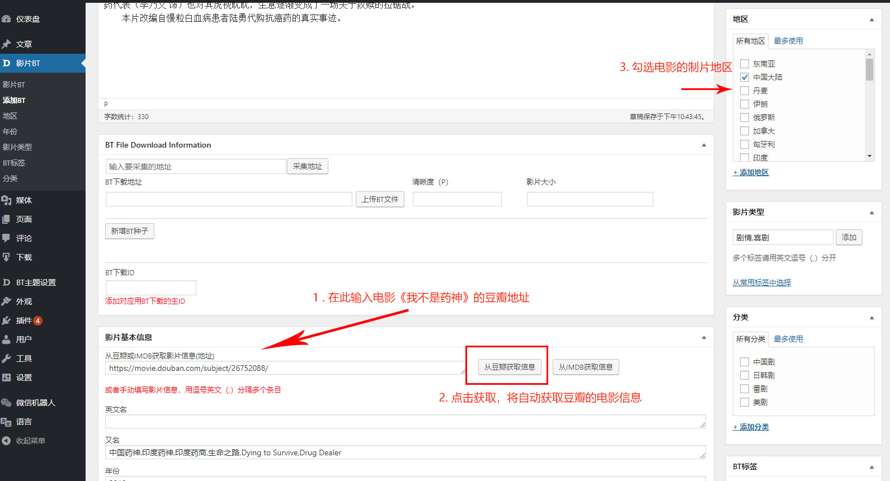890x481 pixels.
Task: Switch to 所有地区 tab
Action: pyautogui.click(x=750, y=41)
